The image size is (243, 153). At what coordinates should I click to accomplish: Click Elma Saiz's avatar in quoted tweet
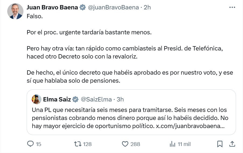point(37,99)
